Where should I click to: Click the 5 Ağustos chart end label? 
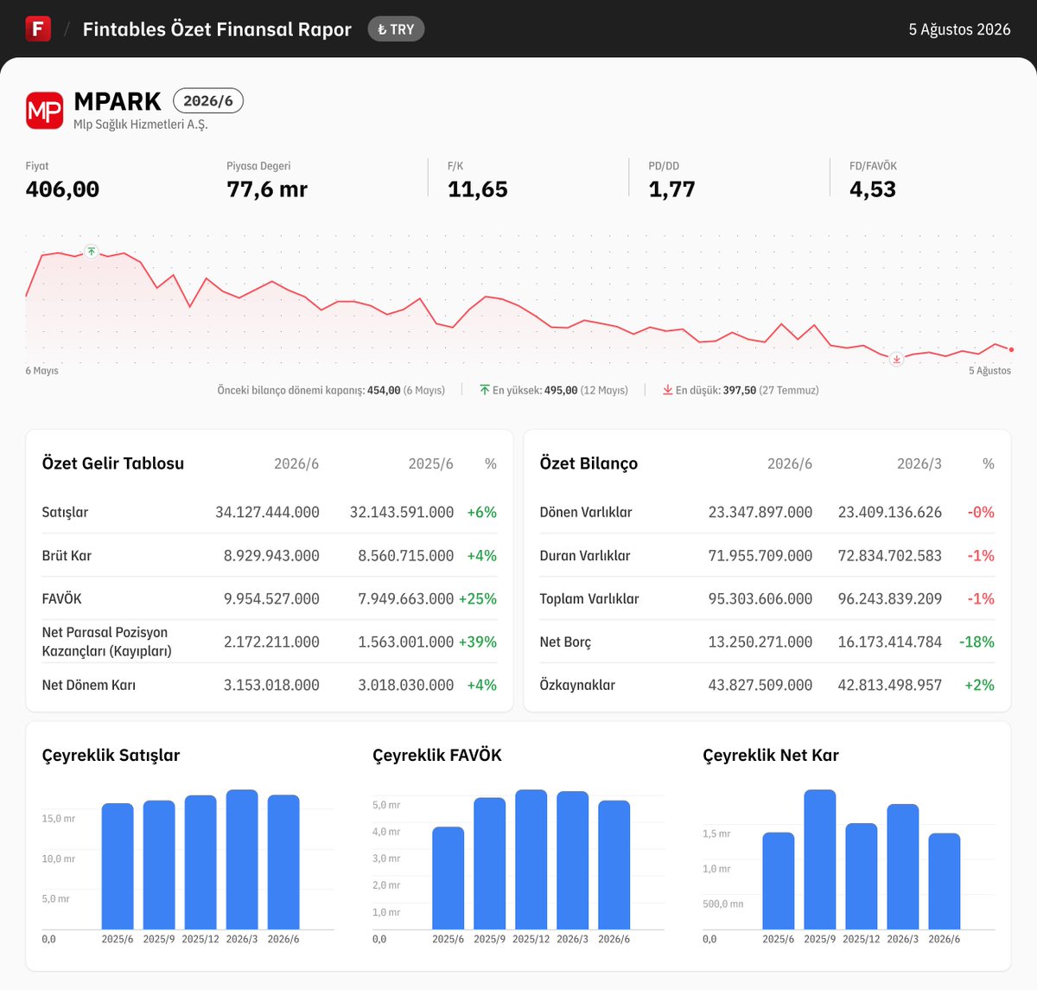[x=989, y=371]
